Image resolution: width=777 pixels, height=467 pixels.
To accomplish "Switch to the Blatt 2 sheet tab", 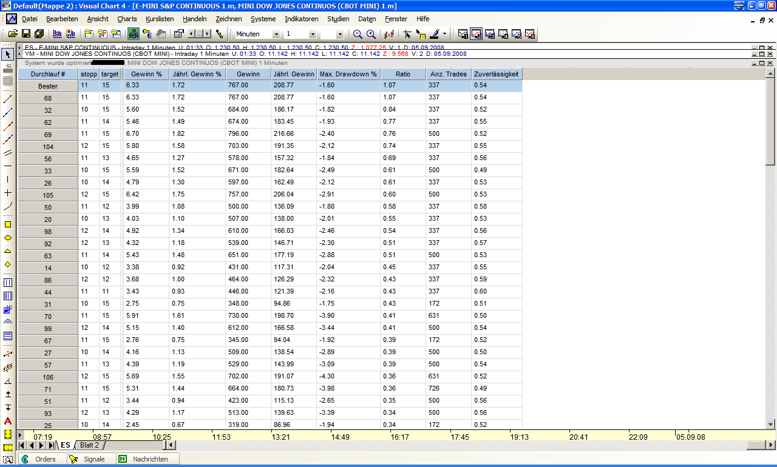I will tap(89, 445).
